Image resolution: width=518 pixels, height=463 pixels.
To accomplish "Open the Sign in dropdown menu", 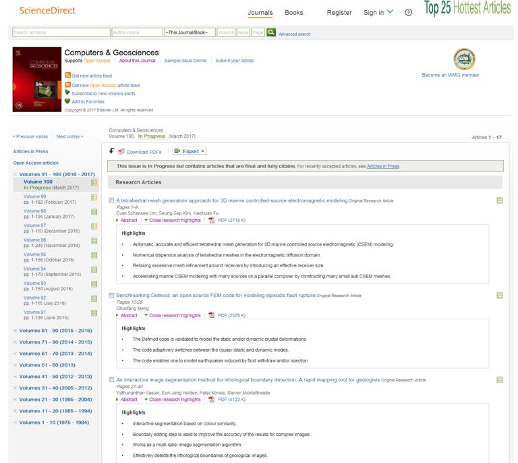I will click(x=382, y=12).
